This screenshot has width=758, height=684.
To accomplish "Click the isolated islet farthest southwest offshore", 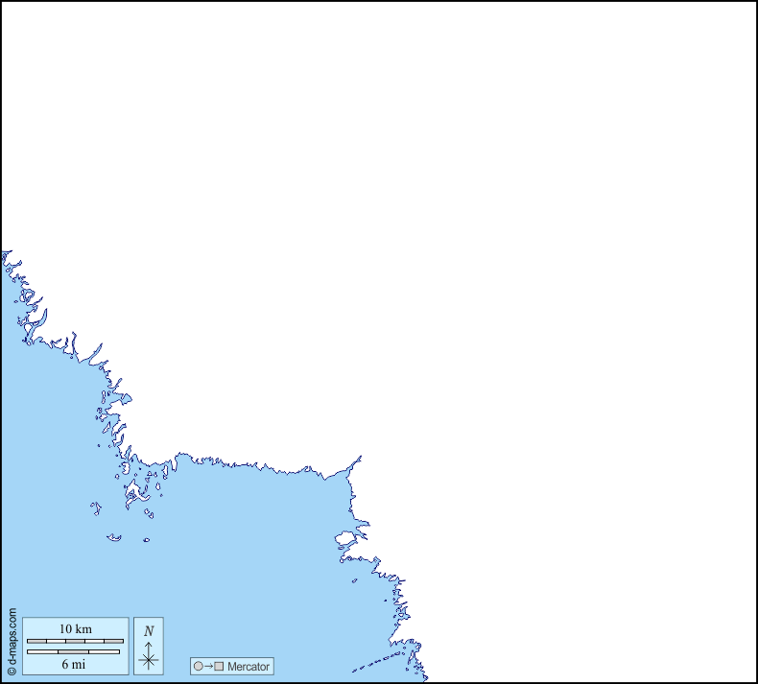I will (113, 537).
